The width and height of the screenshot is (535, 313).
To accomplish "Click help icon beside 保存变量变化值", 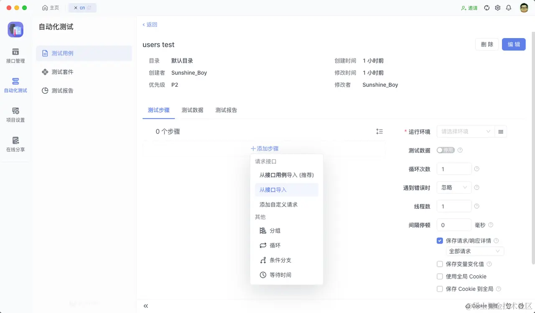I will pyautogui.click(x=489, y=264).
